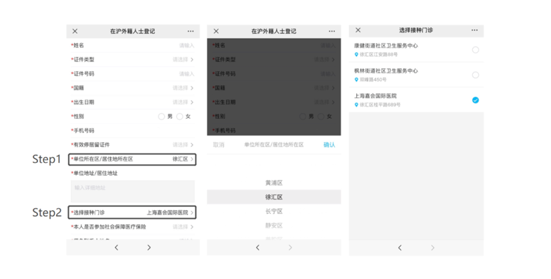551x279 pixels.
Task: Select 康健街道社区卫生服务中心 radio option
Action: 475,50
